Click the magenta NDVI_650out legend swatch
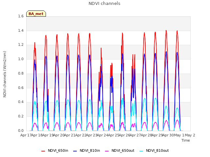Screen dimensions: 210x157 (107, 151)
